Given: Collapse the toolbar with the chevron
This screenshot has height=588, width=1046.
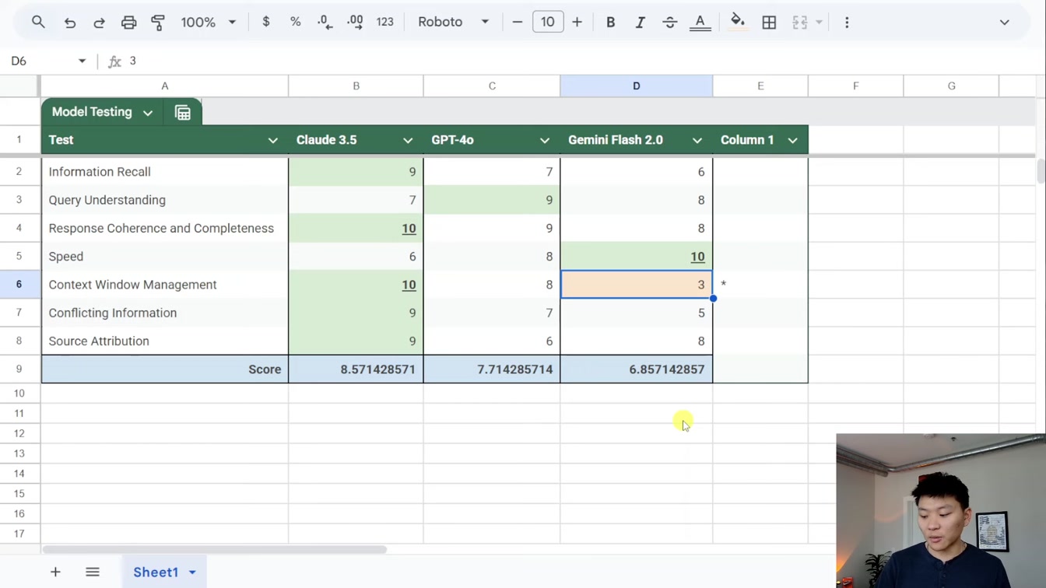Looking at the screenshot, I should pyautogui.click(x=1004, y=23).
